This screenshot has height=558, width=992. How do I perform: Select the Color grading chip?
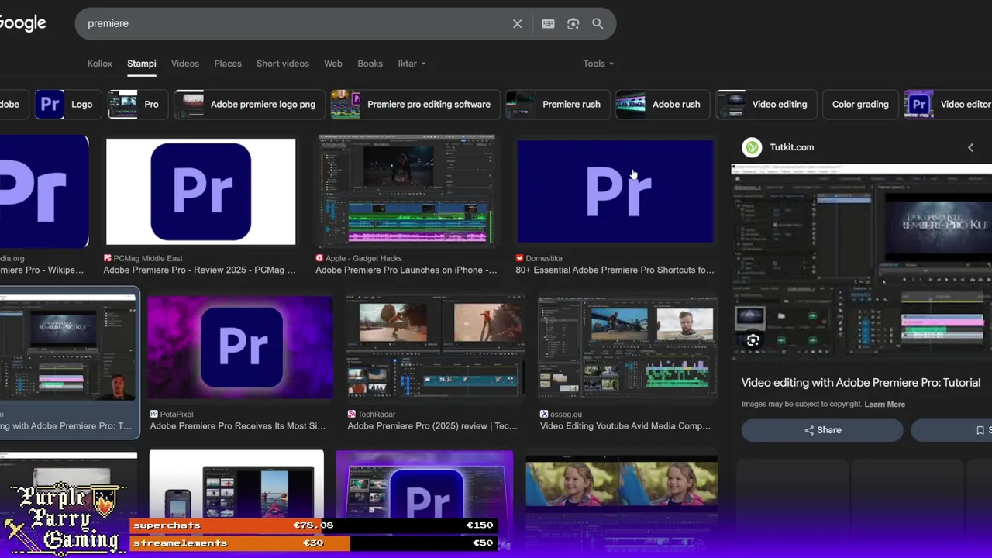point(860,104)
